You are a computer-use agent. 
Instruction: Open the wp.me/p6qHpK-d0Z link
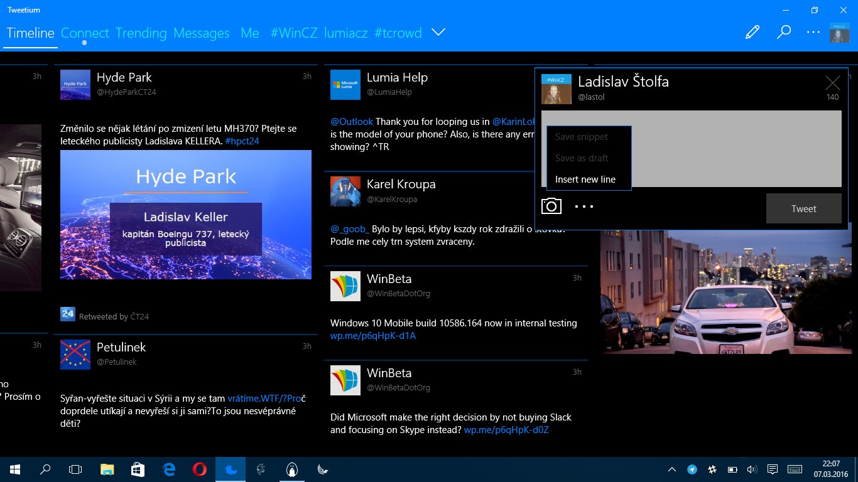[507, 430]
